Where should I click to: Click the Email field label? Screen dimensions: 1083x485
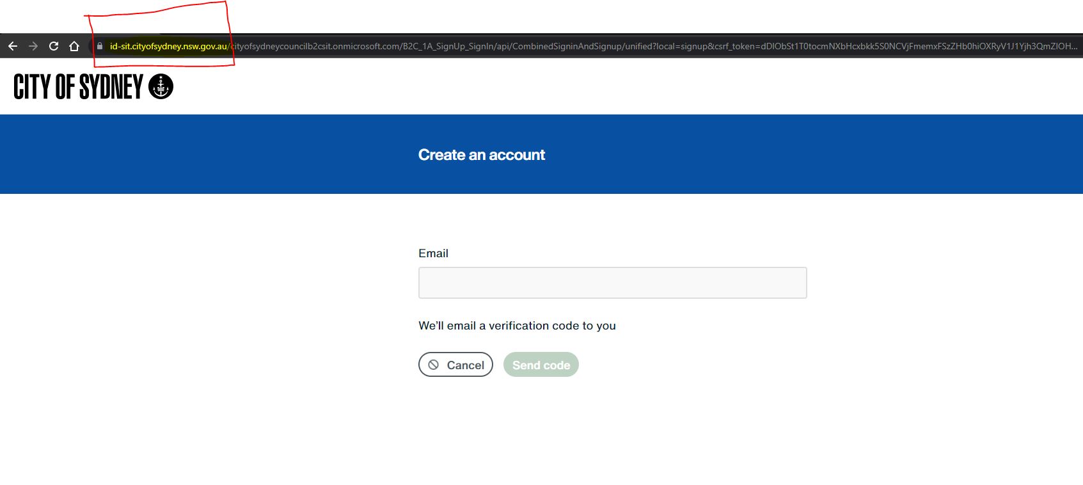coord(433,253)
